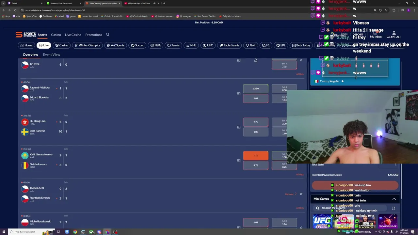Open Golf category
Screen dimensions: 418x235
(x=251, y=45)
